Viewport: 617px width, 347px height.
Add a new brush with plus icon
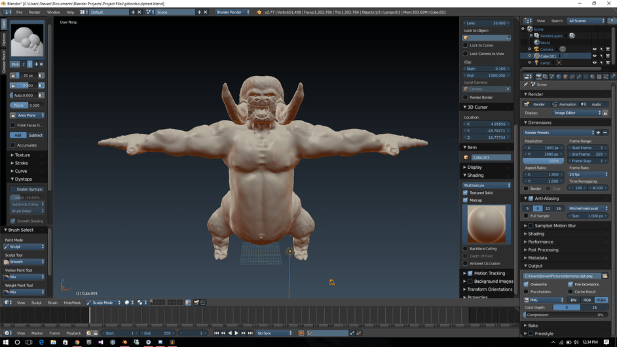click(x=36, y=64)
